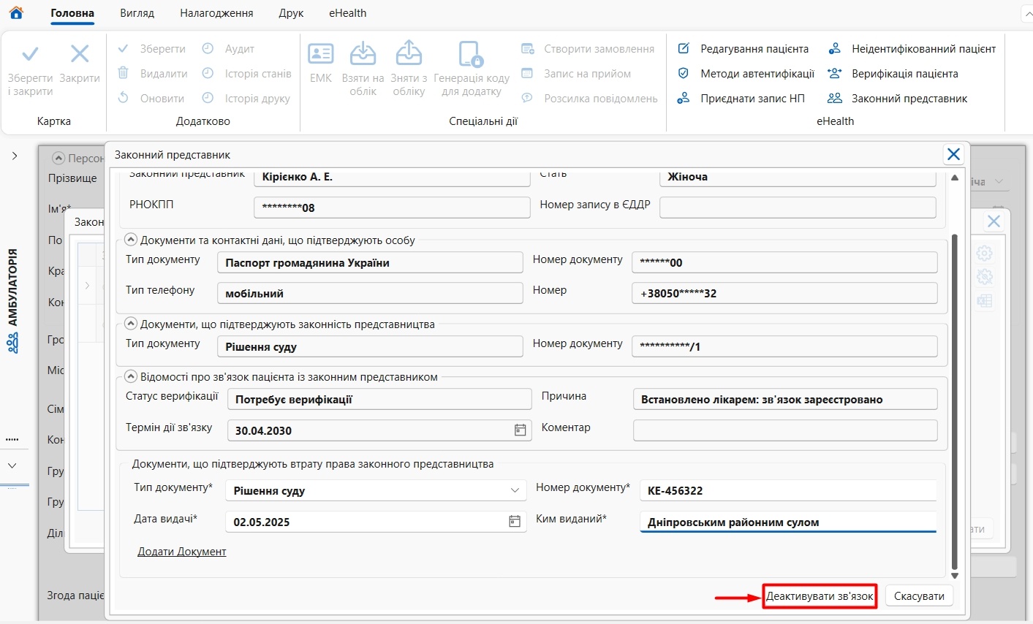Click the Додати Документ link
The height and width of the screenshot is (624, 1033).
(x=182, y=552)
